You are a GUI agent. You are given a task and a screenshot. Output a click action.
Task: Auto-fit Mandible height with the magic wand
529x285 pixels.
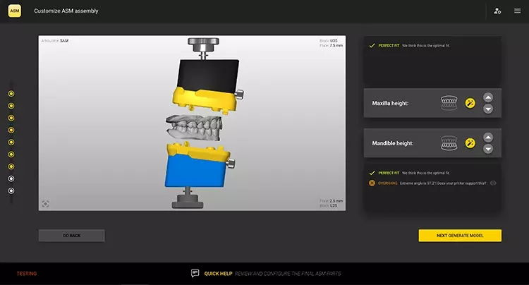pyautogui.click(x=470, y=143)
